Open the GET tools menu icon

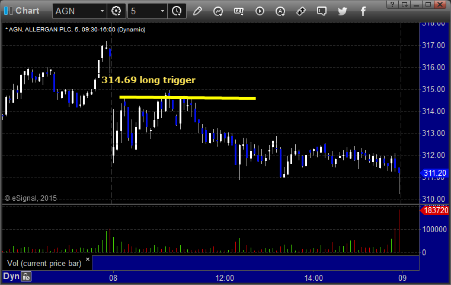[239, 11]
